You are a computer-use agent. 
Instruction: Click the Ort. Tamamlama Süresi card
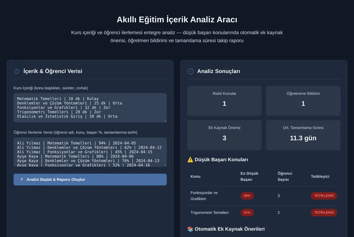303,135
